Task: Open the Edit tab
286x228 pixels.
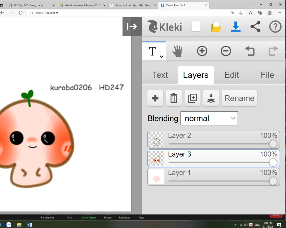Action: pyautogui.click(x=232, y=75)
